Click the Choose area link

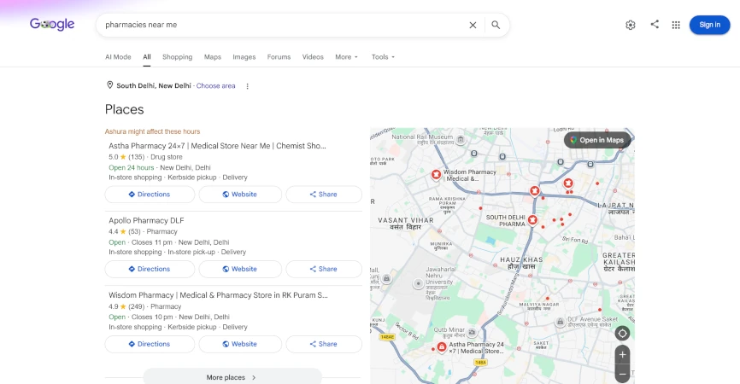pos(215,85)
